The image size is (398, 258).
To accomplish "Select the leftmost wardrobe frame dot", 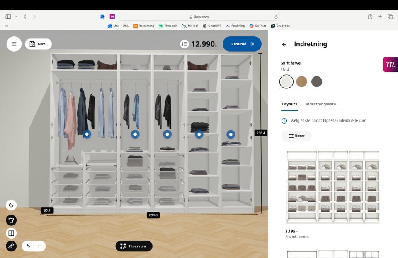I will click(87, 134).
